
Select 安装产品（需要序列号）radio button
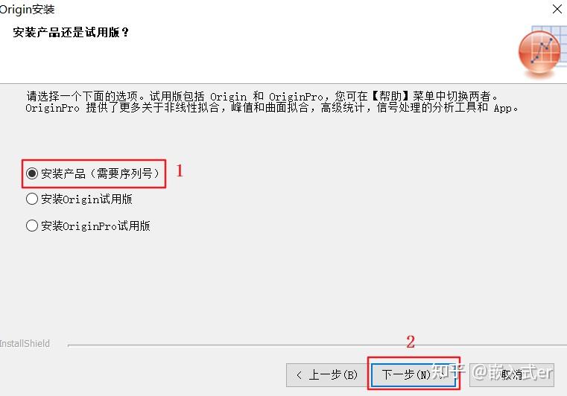[x=32, y=173]
